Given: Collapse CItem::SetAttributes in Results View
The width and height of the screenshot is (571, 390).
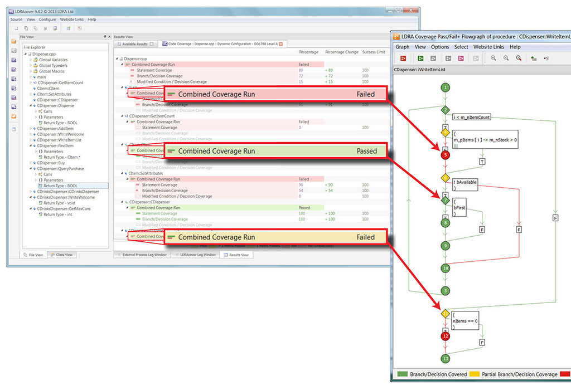Looking at the screenshot, I should [122, 173].
